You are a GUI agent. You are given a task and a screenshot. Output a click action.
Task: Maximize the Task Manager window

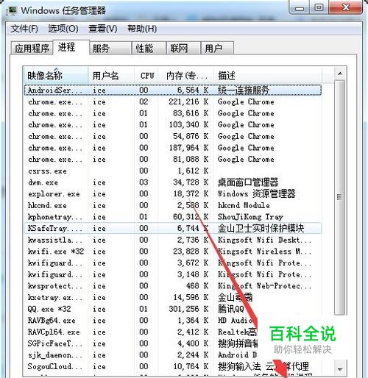(x=319, y=8)
